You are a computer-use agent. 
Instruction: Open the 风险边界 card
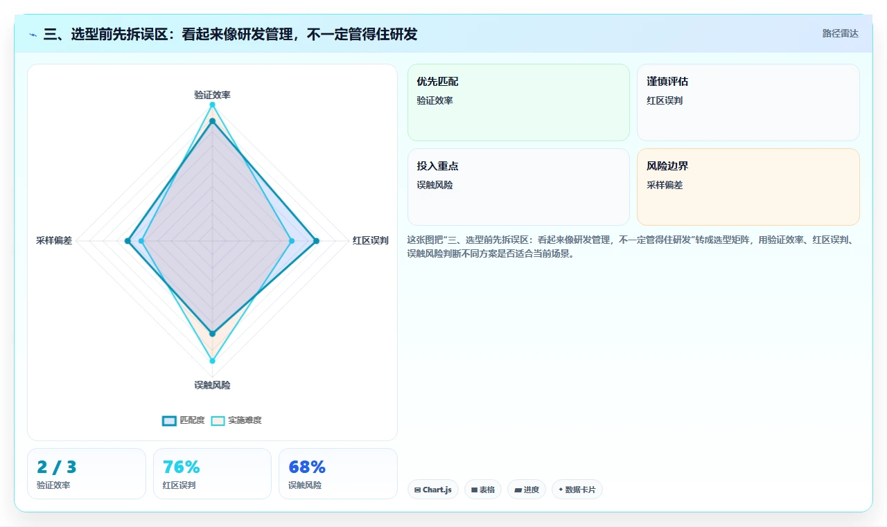[748, 187]
